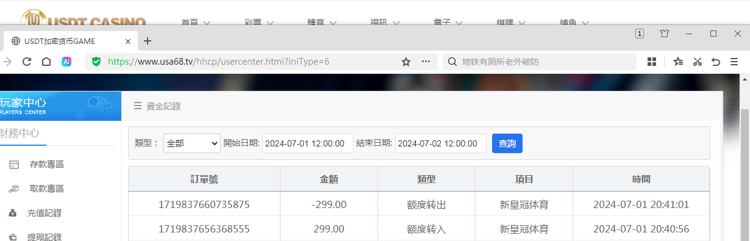Click the green security shield icon
The image size is (750, 241).
(x=96, y=62)
